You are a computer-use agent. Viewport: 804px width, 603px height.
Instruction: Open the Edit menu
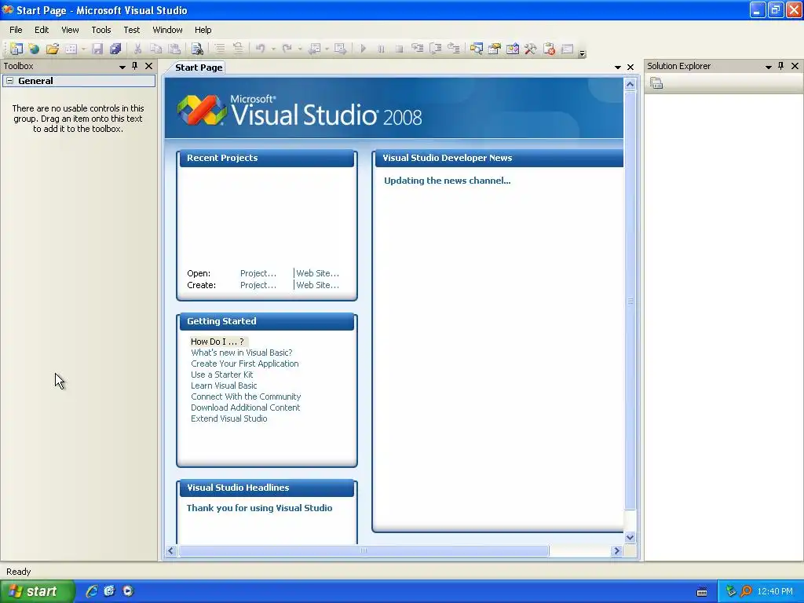[x=42, y=30]
